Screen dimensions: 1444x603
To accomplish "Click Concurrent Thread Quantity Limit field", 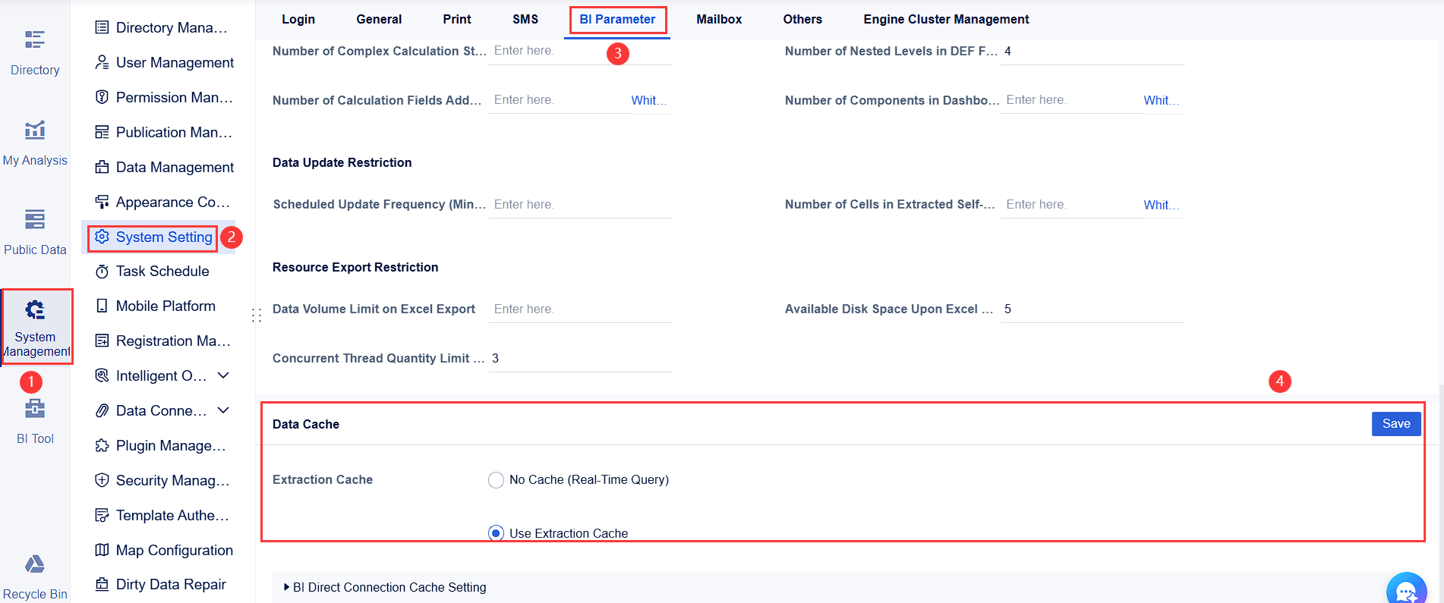I will pos(580,358).
